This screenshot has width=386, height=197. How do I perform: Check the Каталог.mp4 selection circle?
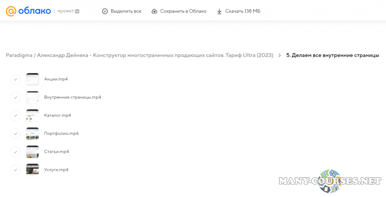click(x=15, y=116)
